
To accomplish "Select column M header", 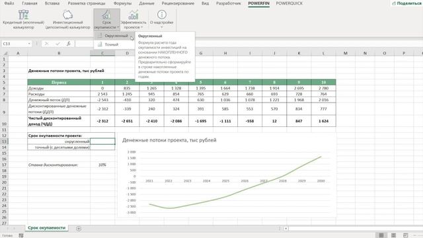I will click(345, 53).
